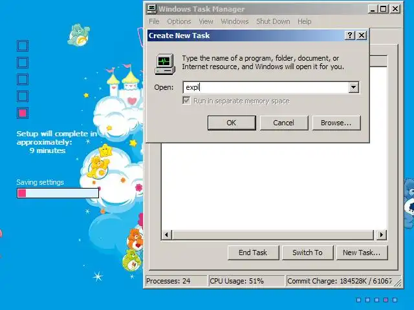
Task: Click the Saving settings progress bar
Action: (x=58, y=193)
